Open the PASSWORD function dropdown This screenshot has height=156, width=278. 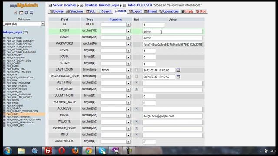116,44
